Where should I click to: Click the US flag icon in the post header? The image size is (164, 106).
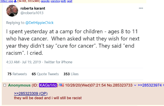pos(61,85)
